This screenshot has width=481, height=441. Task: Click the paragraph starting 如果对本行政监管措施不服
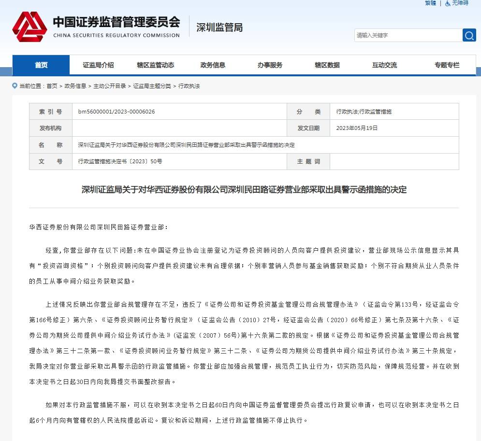[x=244, y=413]
